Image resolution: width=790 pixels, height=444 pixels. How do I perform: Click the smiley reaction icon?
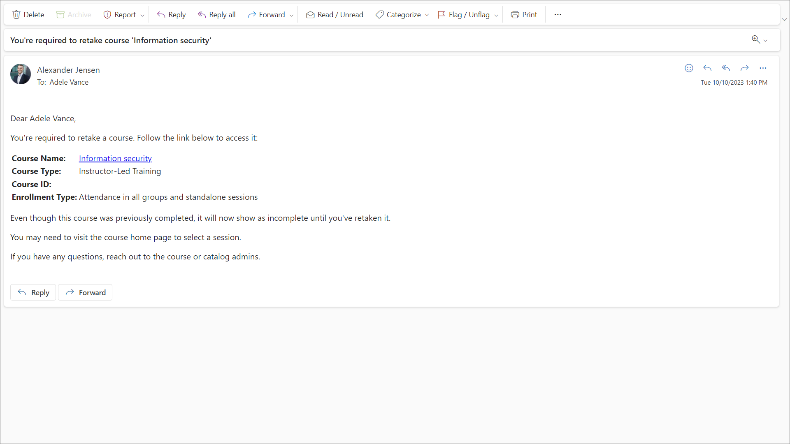click(x=689, y=68)
